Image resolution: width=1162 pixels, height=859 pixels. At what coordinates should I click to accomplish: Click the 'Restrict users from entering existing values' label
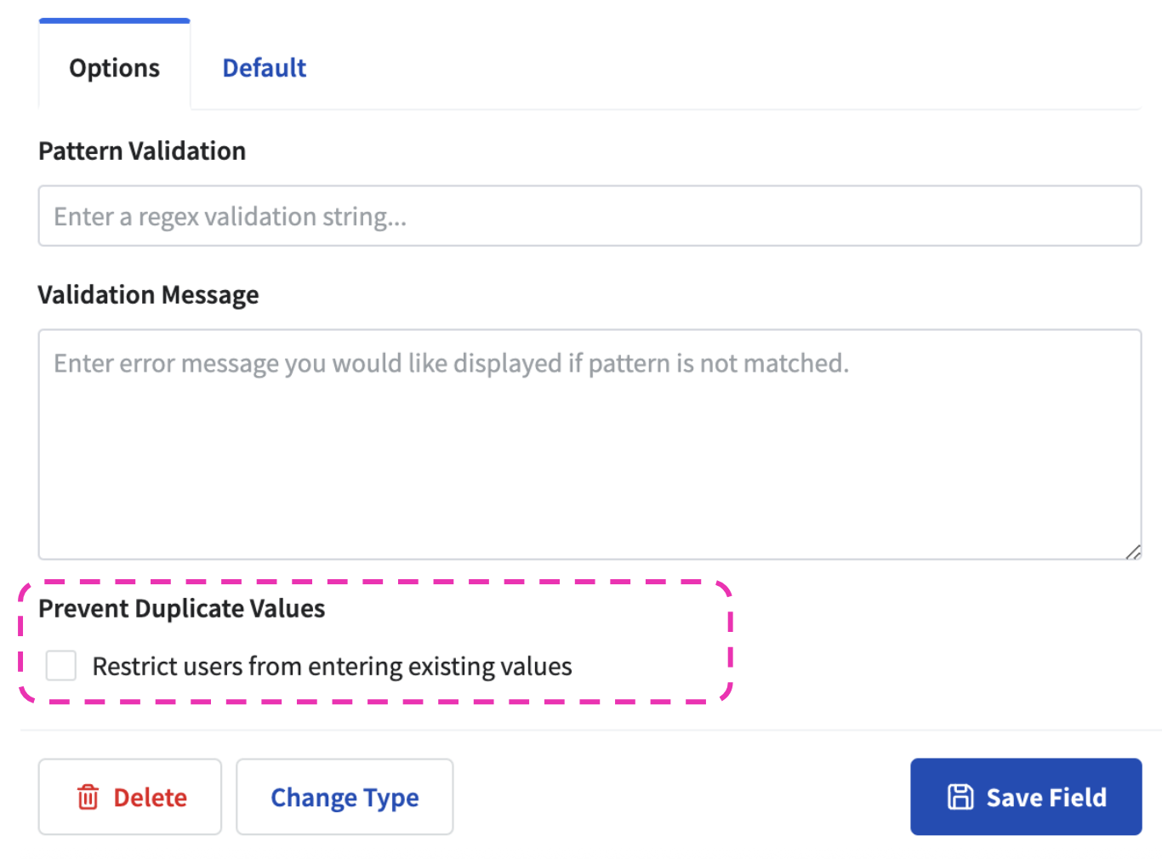pos(332,666)
